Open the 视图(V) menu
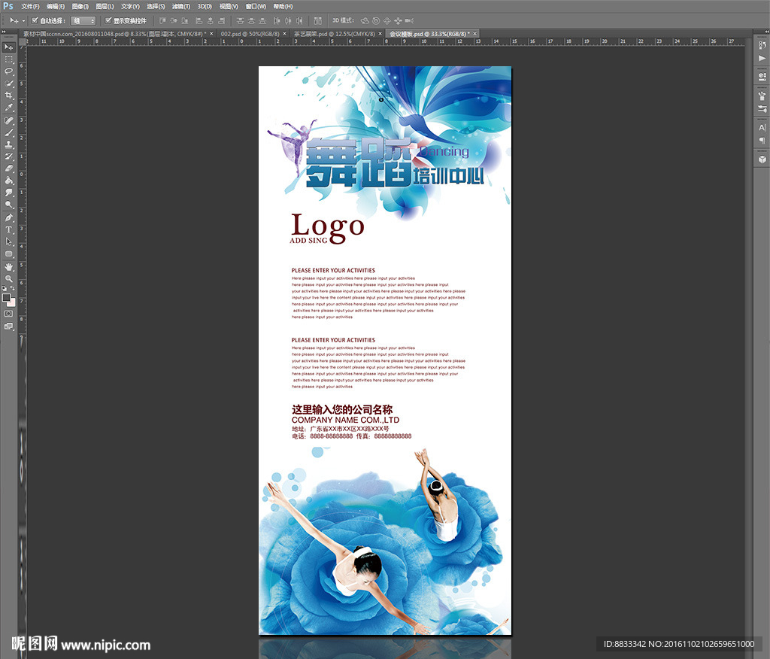This screenshot has width=770, height=659. 229,6
